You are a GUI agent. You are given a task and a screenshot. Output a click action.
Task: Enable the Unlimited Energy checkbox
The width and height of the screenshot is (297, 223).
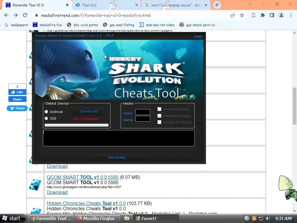159,116
